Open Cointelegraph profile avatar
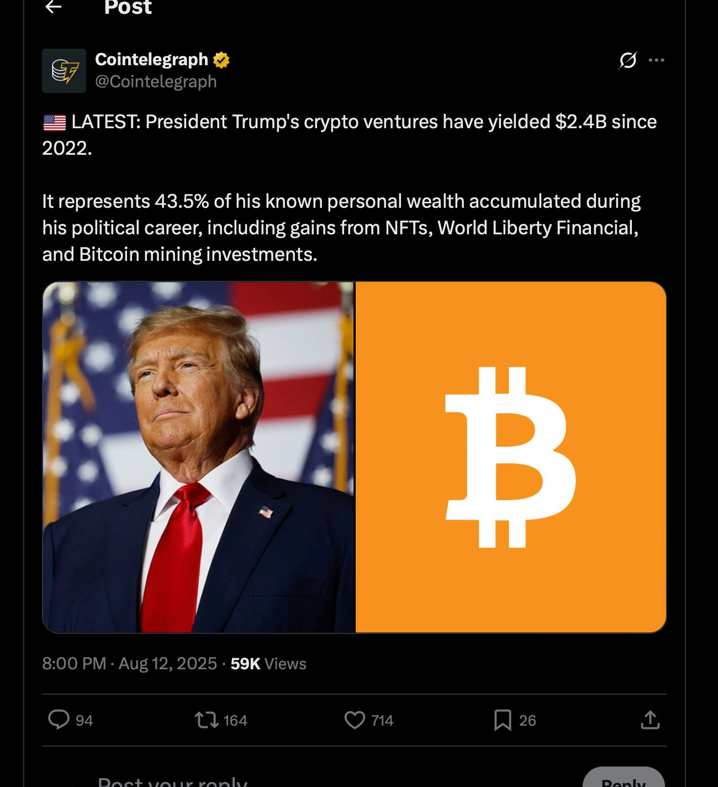 [64, 71]
